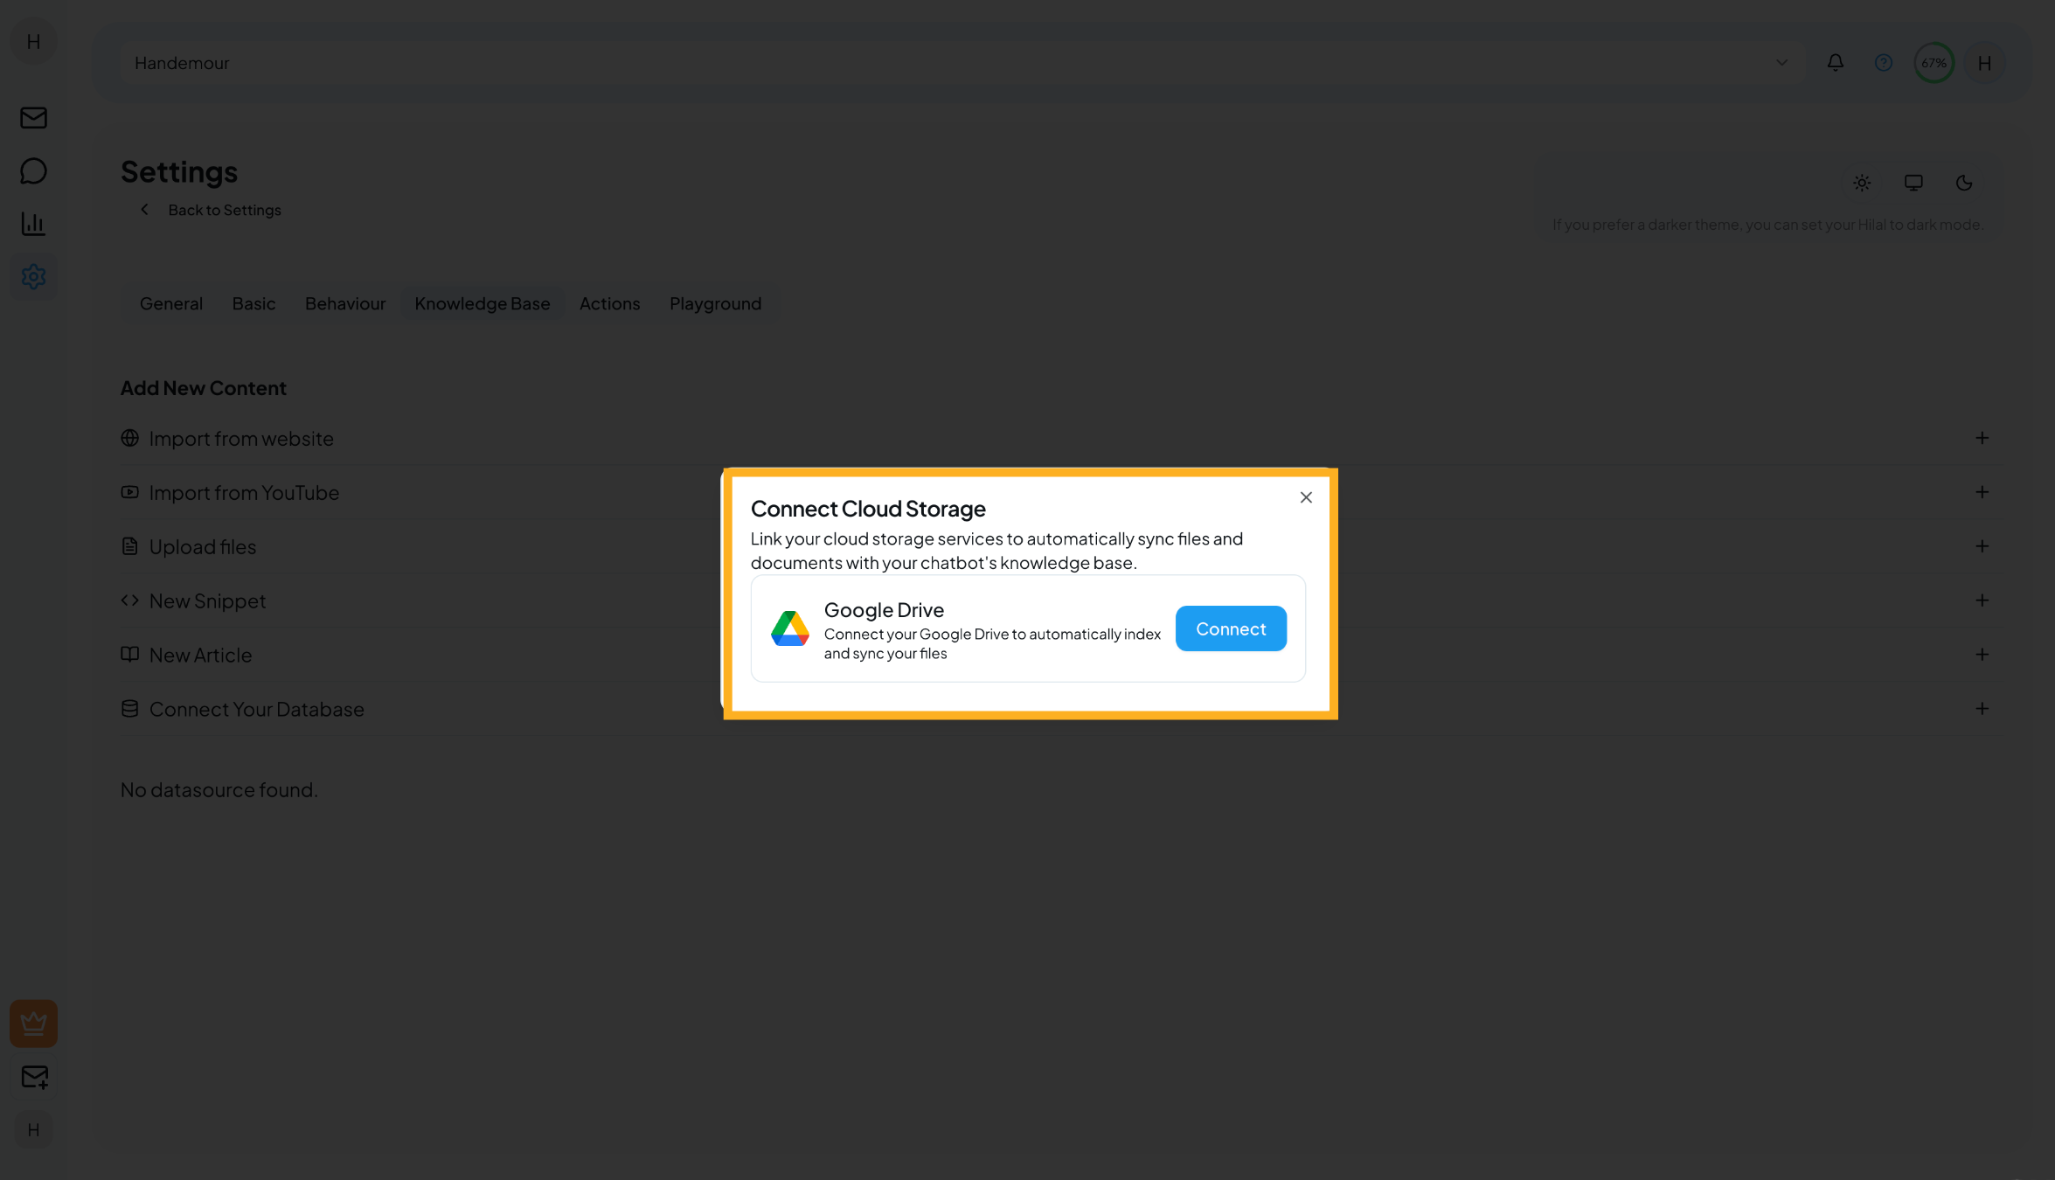Viewport: 2055px width, 1180px height.
Task: Click the Google Drive title text
Action: click(x=884, y=610)
